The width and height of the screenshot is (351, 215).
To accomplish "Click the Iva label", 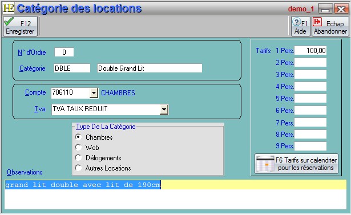I will tap(40, 109).
